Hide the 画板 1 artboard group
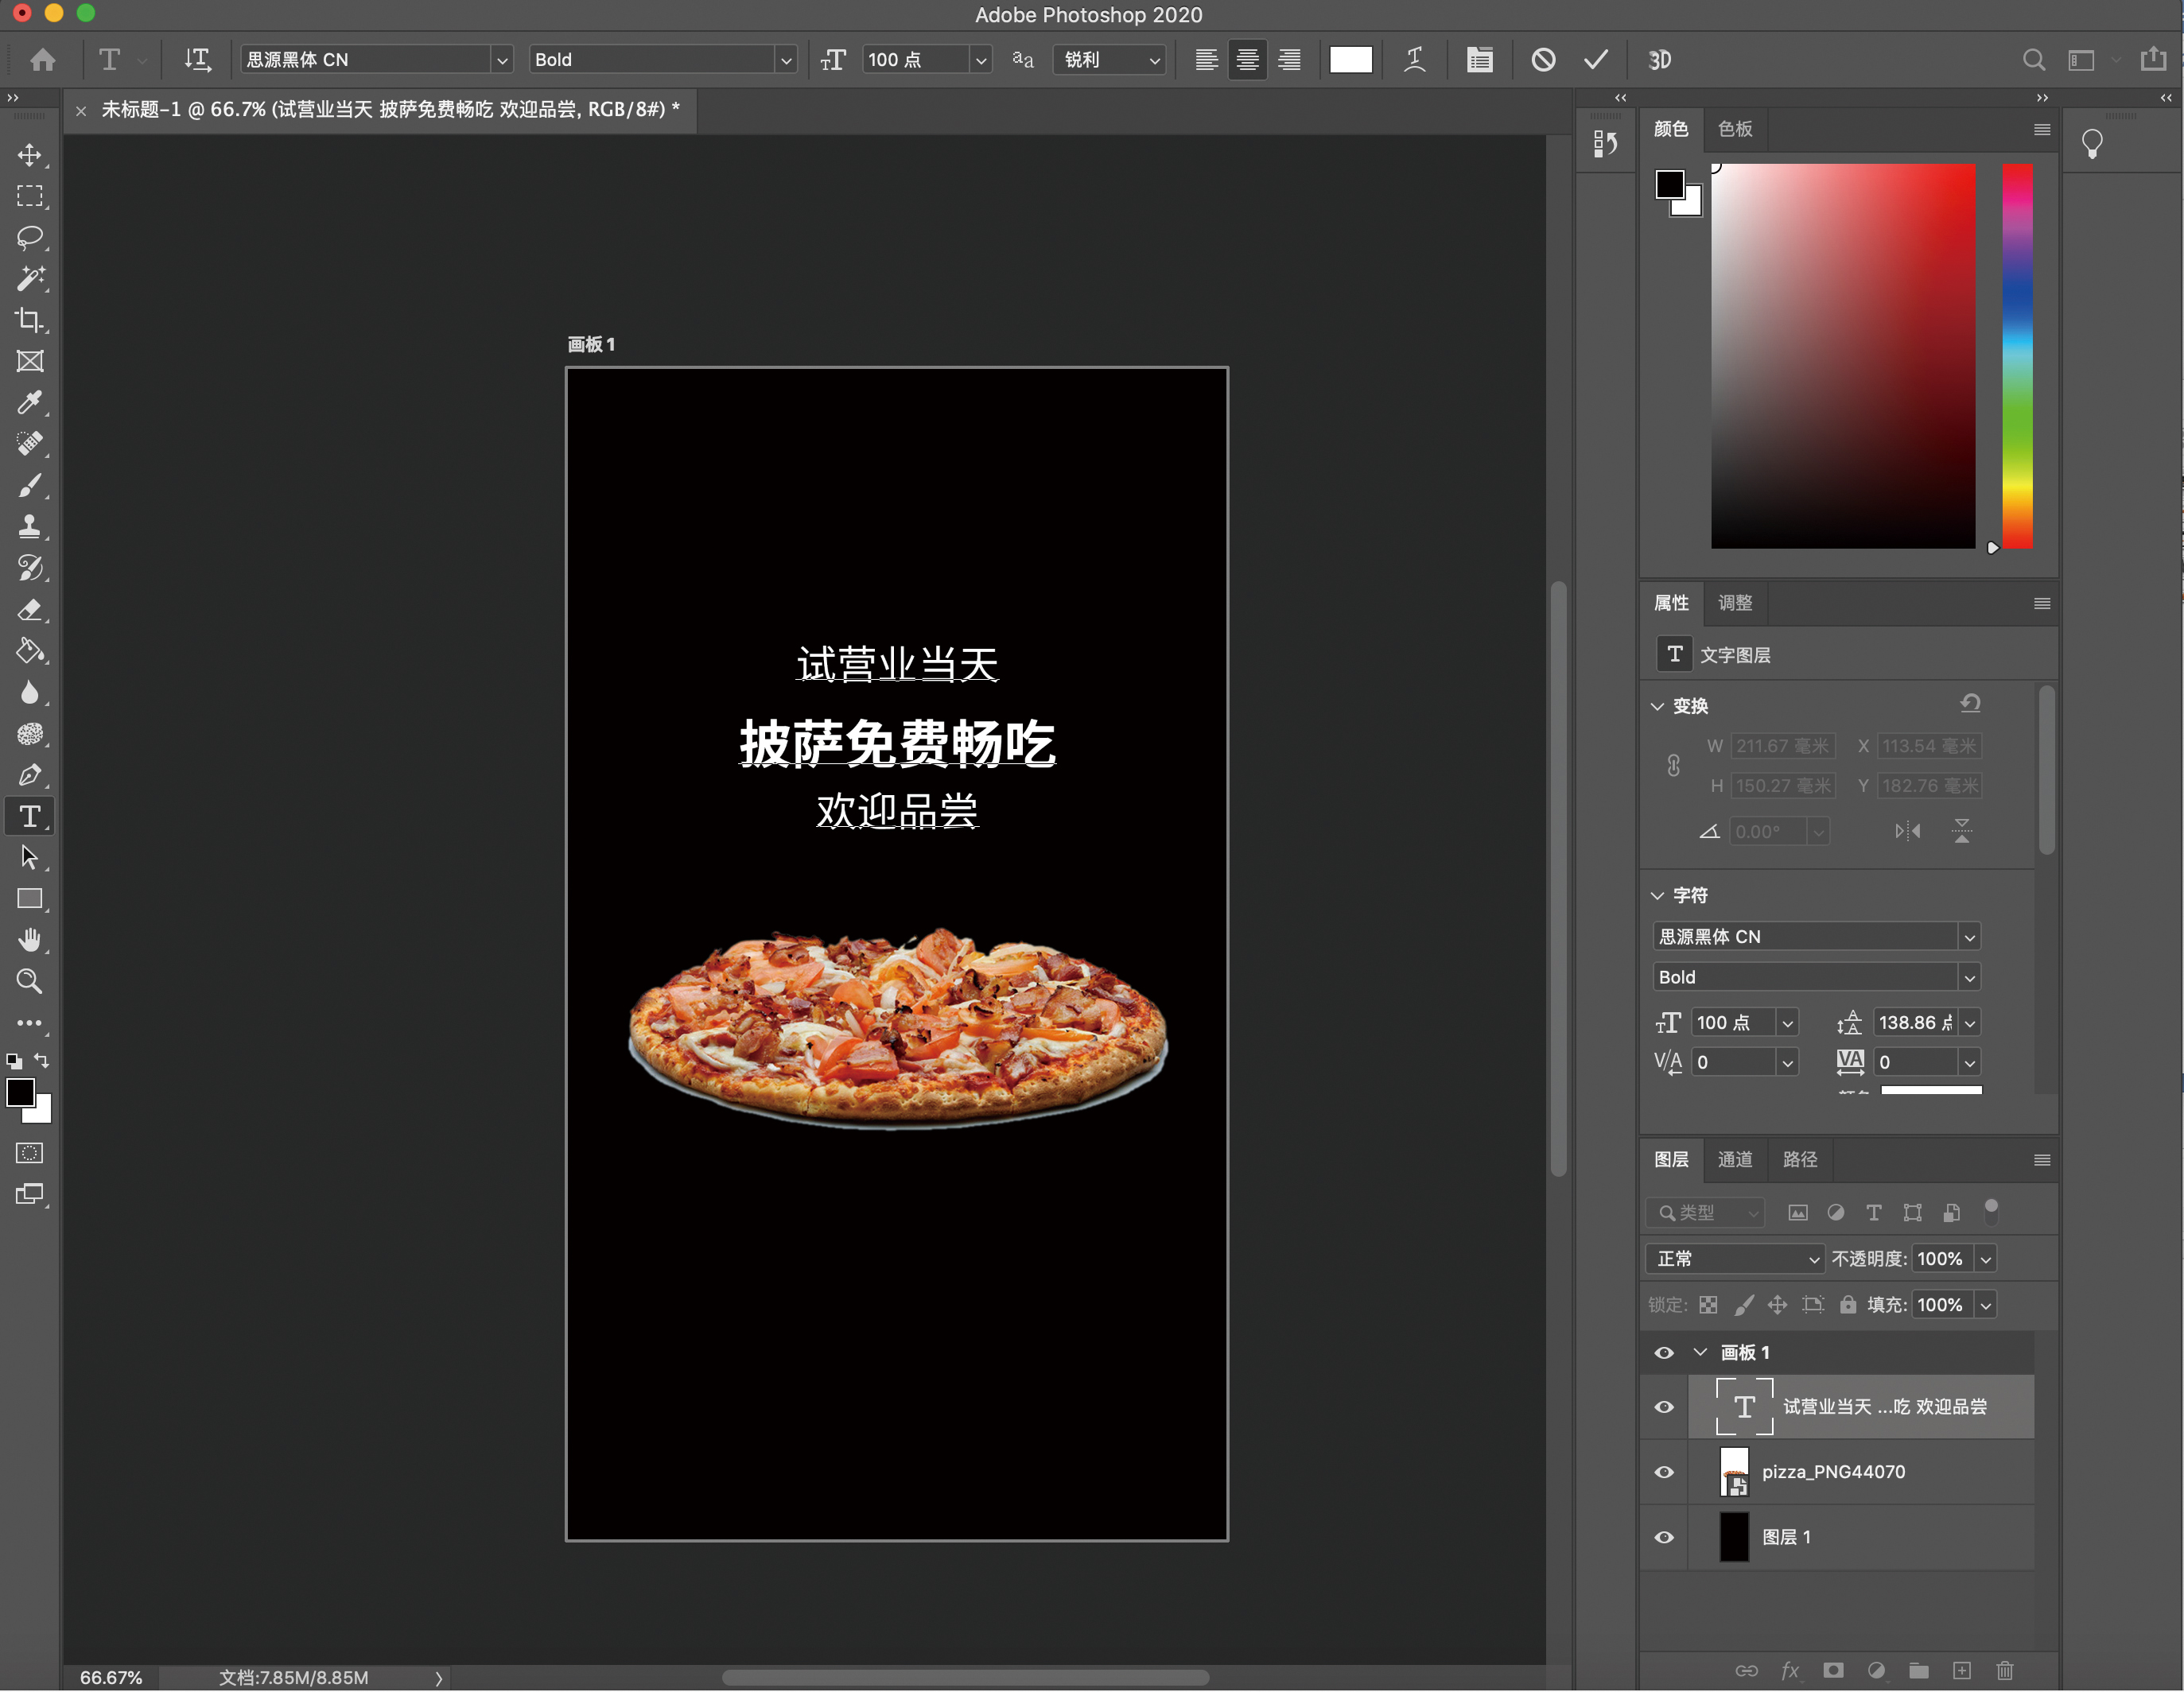 pos(1664,1353)
